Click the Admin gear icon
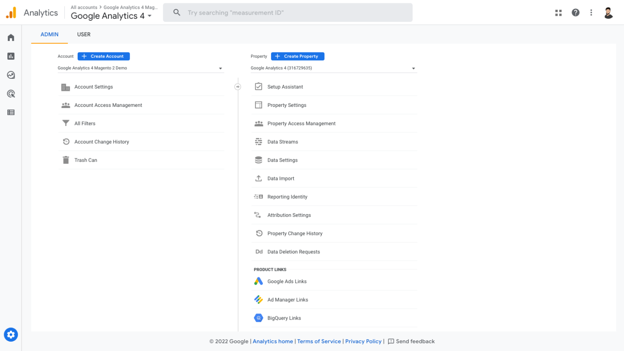Screen dimensions: 624x351 tap(11, 335)
